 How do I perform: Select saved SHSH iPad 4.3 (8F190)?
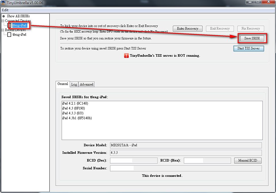pos(73,108)
